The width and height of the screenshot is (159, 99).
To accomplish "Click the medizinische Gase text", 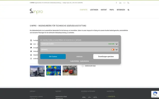I will pos(90,66).
